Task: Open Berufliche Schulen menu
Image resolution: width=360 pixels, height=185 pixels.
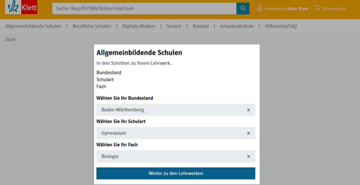Action: click(92, 26)
